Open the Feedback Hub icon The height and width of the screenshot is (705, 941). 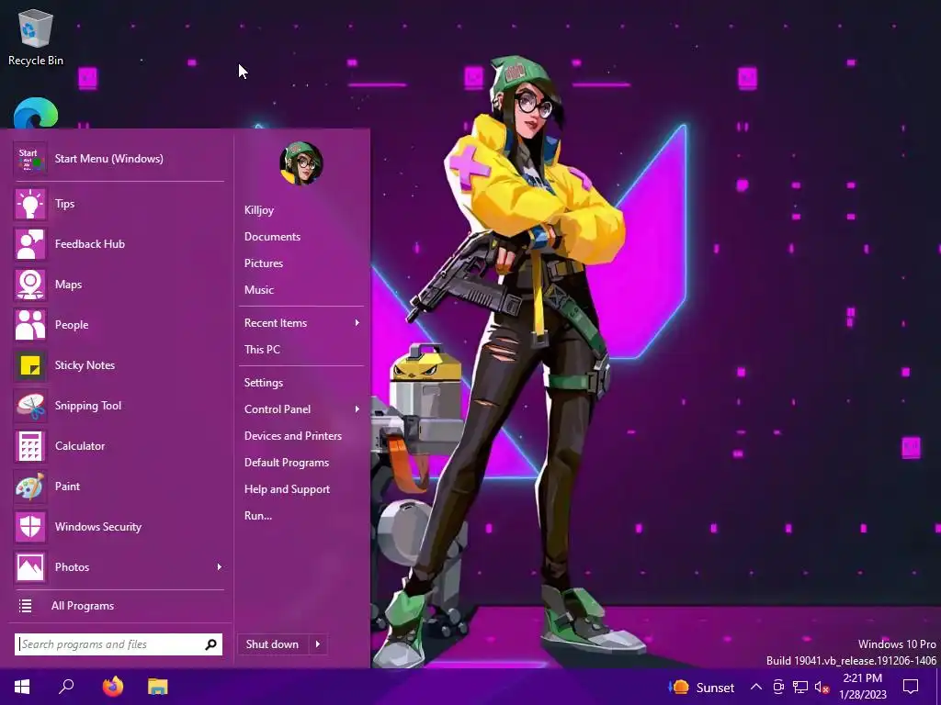(x=30, y=244)
